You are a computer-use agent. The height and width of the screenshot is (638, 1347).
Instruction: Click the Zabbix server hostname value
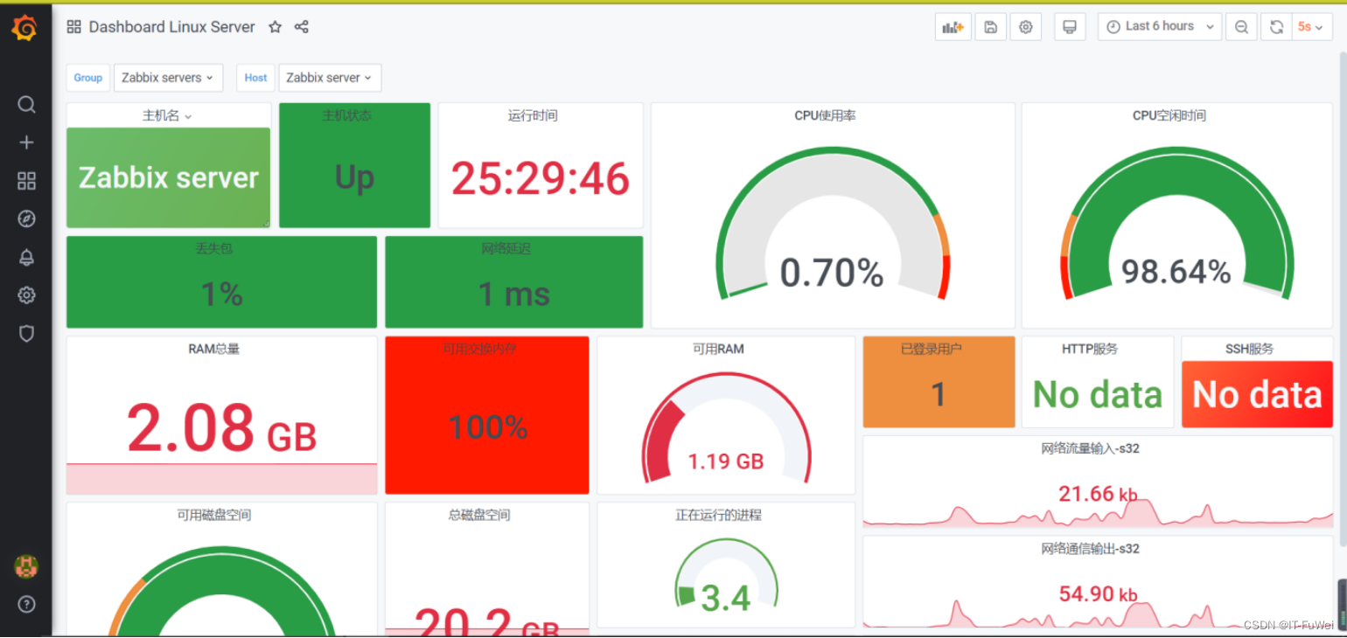(169, 177)
